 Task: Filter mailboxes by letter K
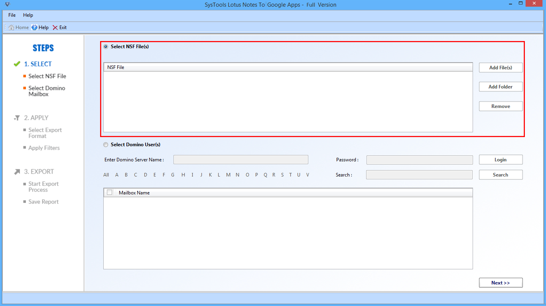pyautogui.click(x=210, y=175)
